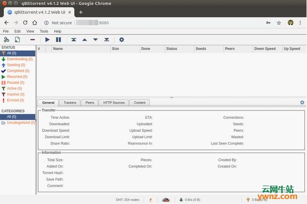The image size is (307, 204).
Task: Click the Delete torrent minus icon
Action: tap(33, 40)
